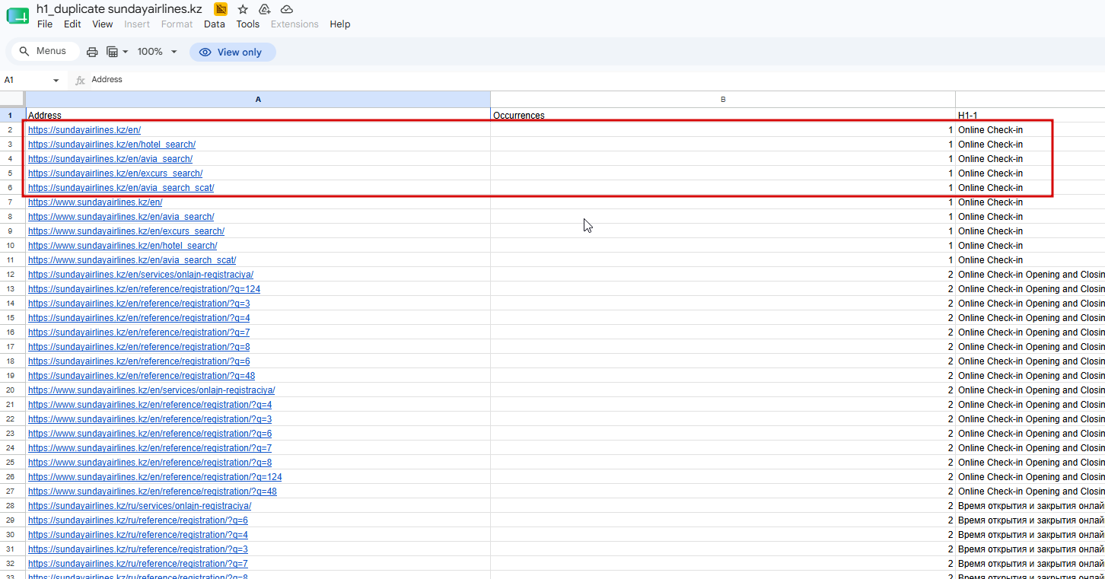The image size is (1105, 579).
Task: Select column B header
Action: pos(723,100)
